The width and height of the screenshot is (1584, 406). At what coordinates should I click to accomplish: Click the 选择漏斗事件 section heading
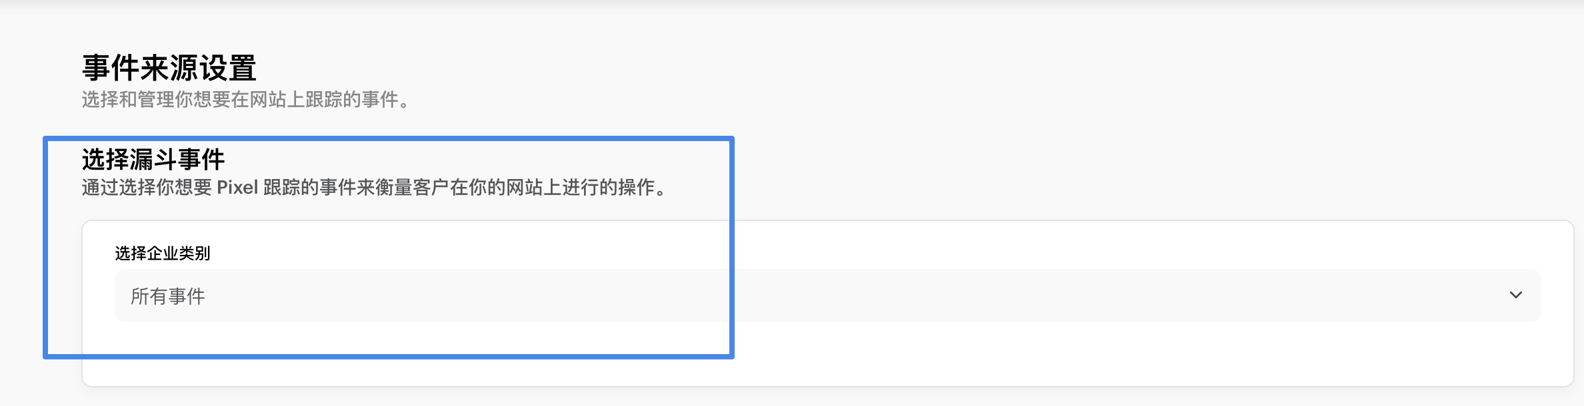click(x=153, y=160)
